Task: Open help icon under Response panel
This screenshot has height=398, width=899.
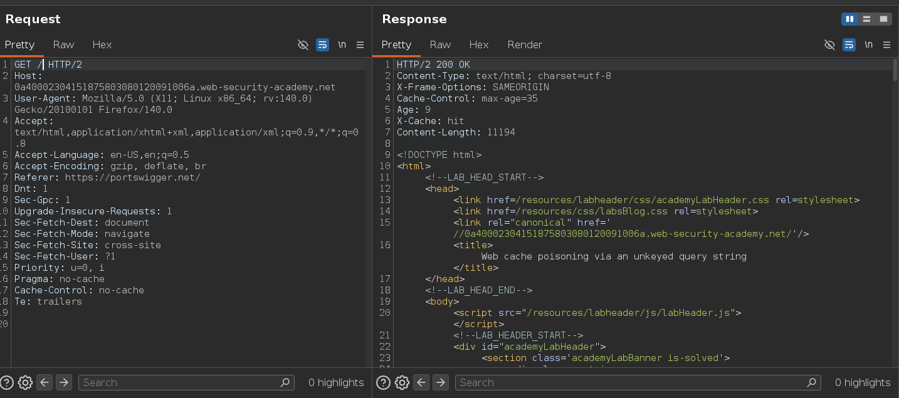Action: coord(383,382)
